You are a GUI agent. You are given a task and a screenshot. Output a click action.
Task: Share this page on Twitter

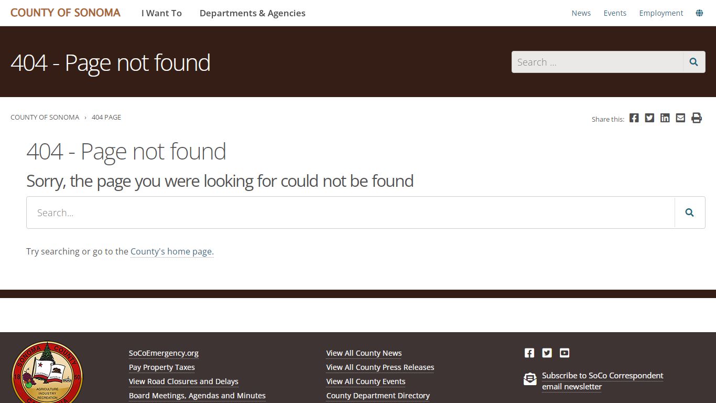(x=649, y=118)
